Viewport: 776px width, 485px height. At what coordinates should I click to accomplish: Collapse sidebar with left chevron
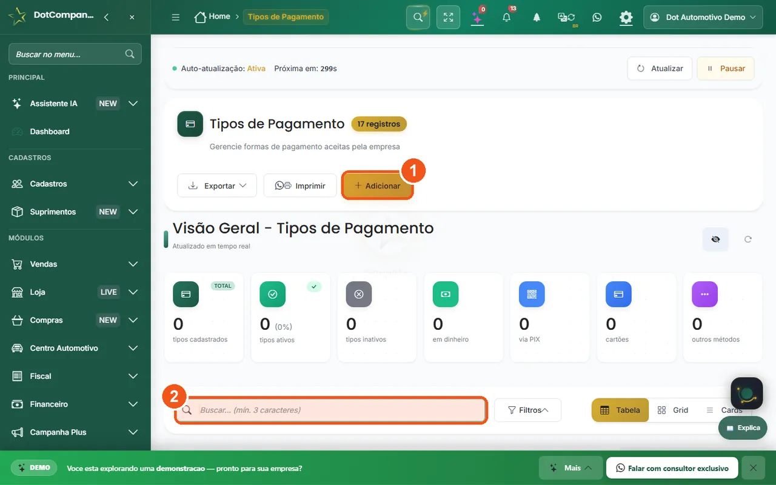[107, 17]
